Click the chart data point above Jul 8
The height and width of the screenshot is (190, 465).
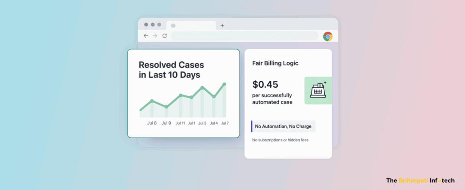pos(152,101)
